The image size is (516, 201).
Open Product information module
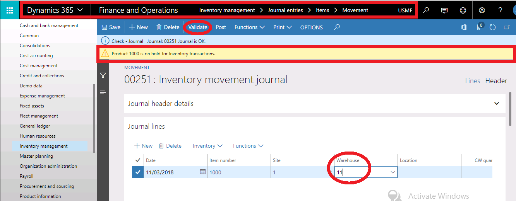(41, 196)
